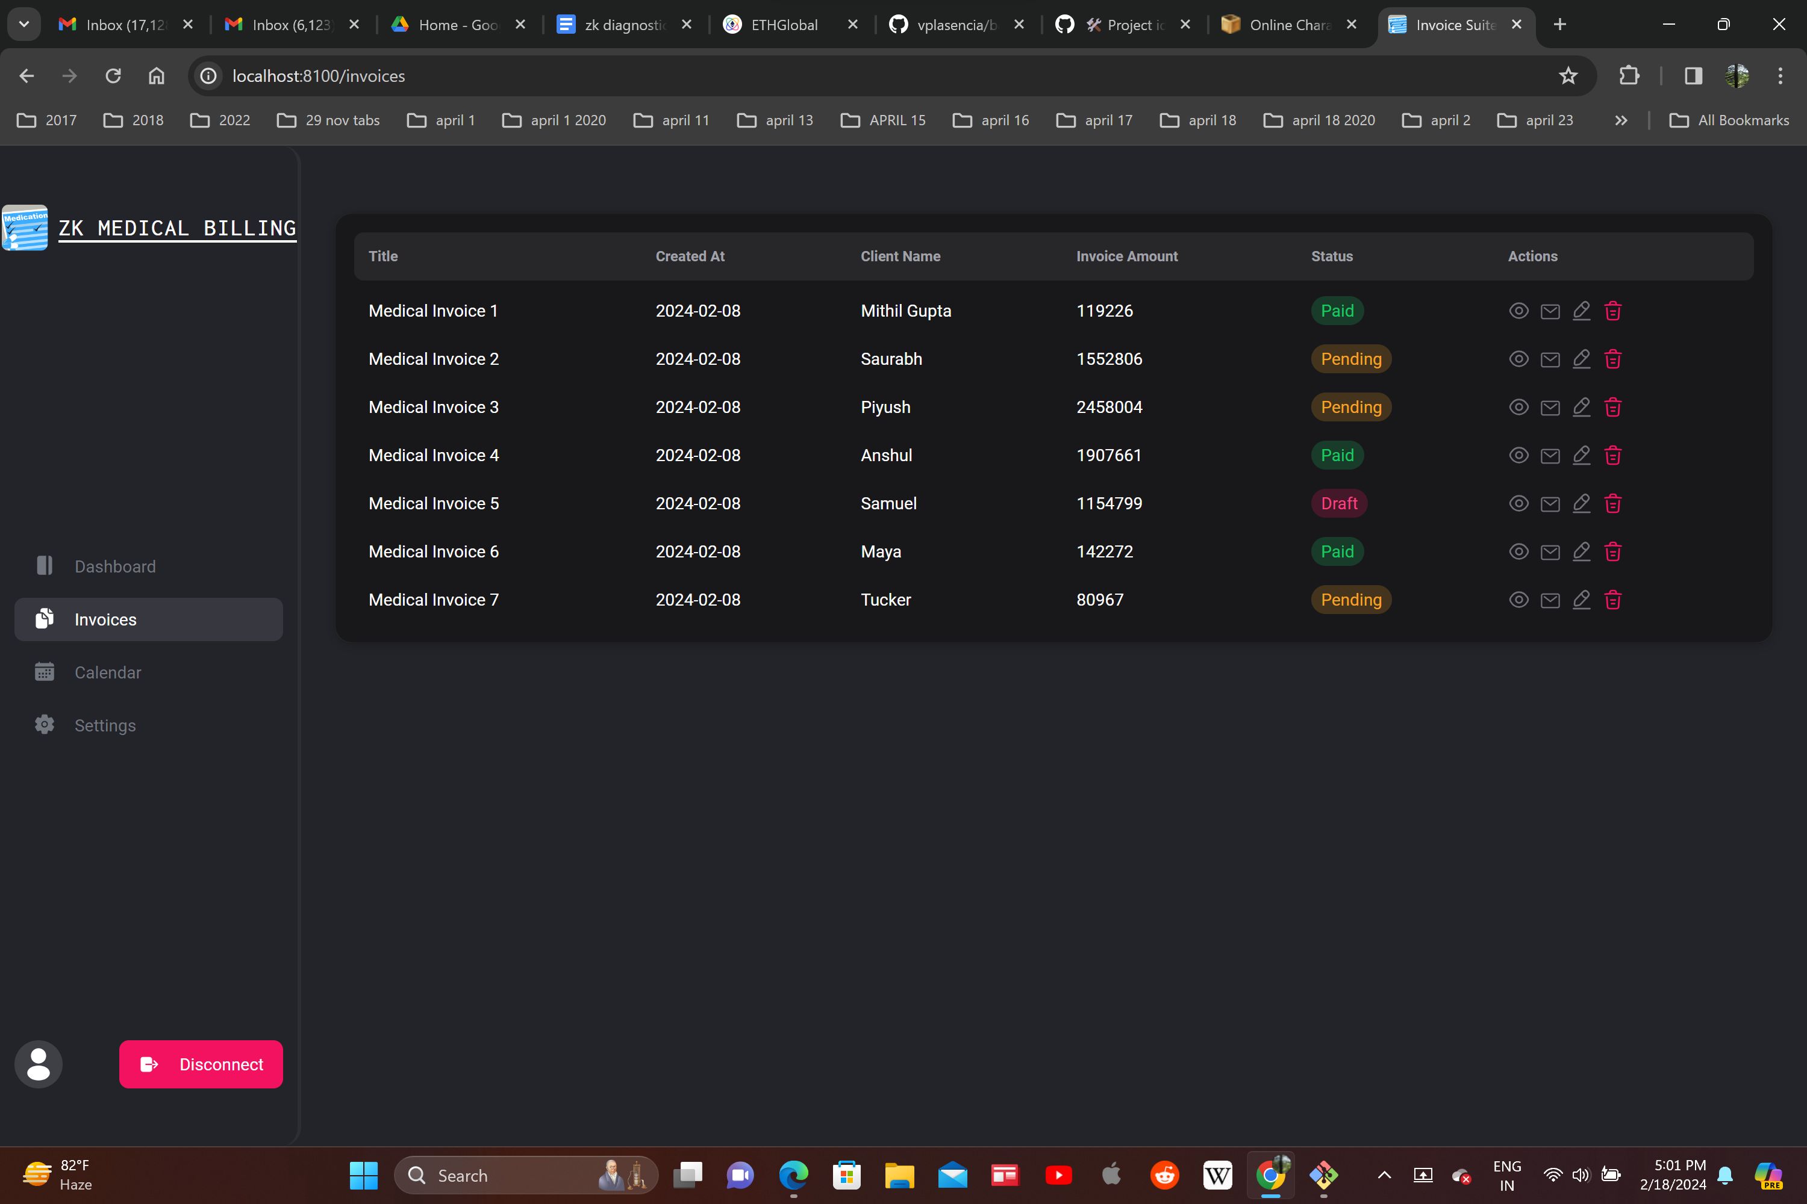1807x1204 pixels.
Task: Click the Pending status badge for Saurabh
Action: (1350, 359)
